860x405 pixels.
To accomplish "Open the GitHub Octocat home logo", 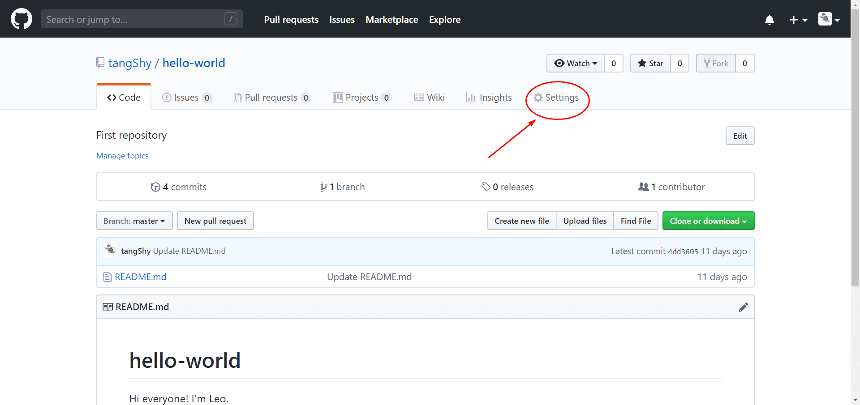I will [21, 19].
